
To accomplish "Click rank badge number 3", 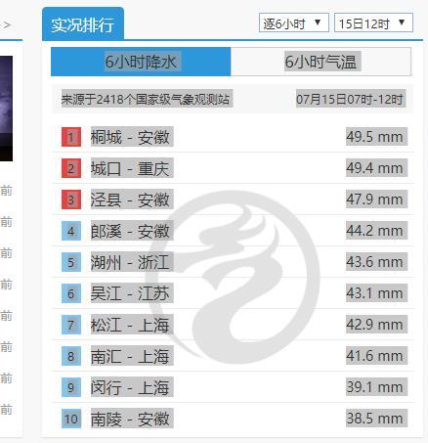I will 71,199.
